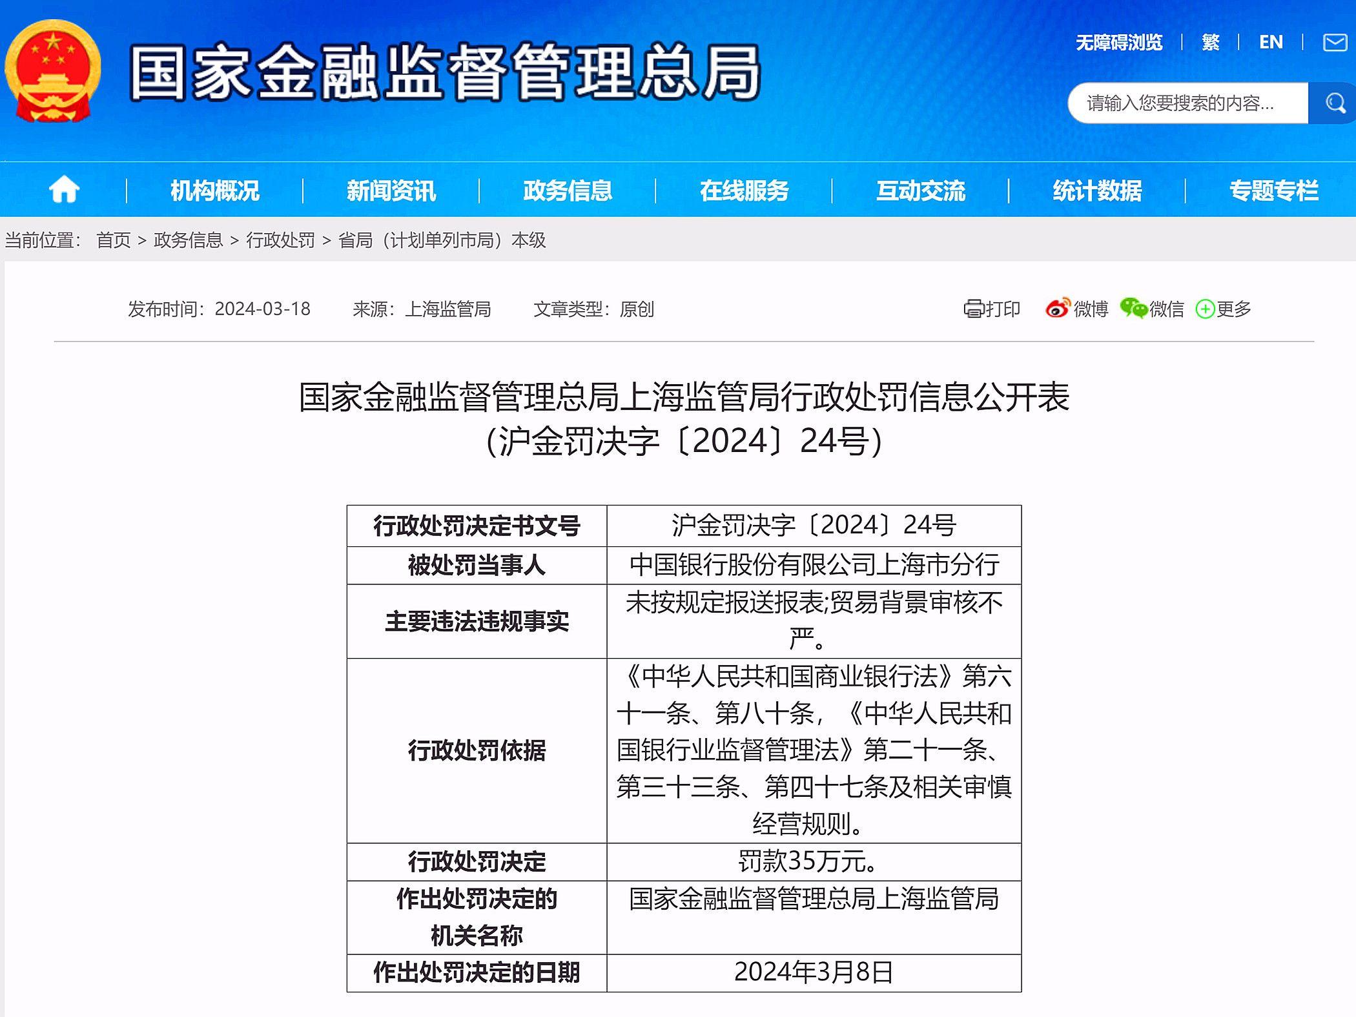The height and width of the screenshot is (1017, 1356).
Task: Click the article title heading
Action: [x=684, y=397]
